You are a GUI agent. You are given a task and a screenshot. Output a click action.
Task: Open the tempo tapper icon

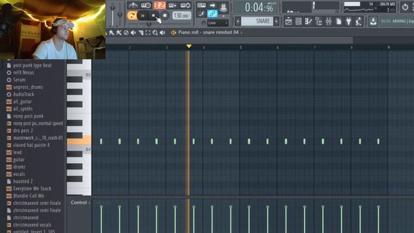pyautogui.click(x=358, y=21)
